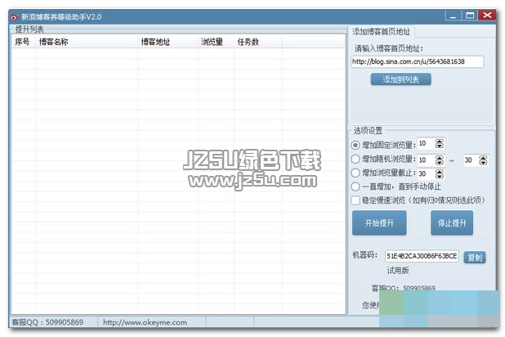Click spinner arrows of fixed views value

pyautogui.click(x=440, y=144)
